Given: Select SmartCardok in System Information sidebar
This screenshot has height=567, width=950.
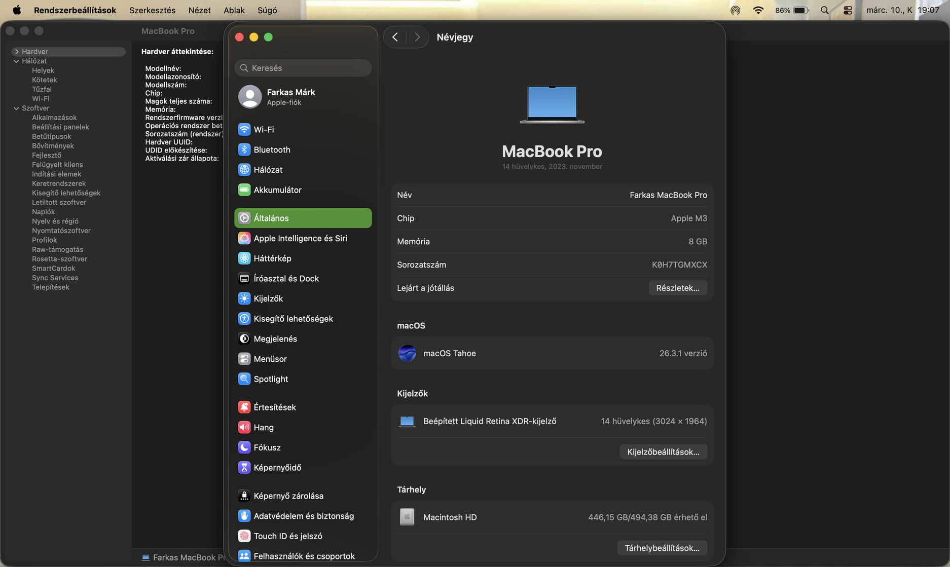Looking at the screenshot, I should coord(54,269).
